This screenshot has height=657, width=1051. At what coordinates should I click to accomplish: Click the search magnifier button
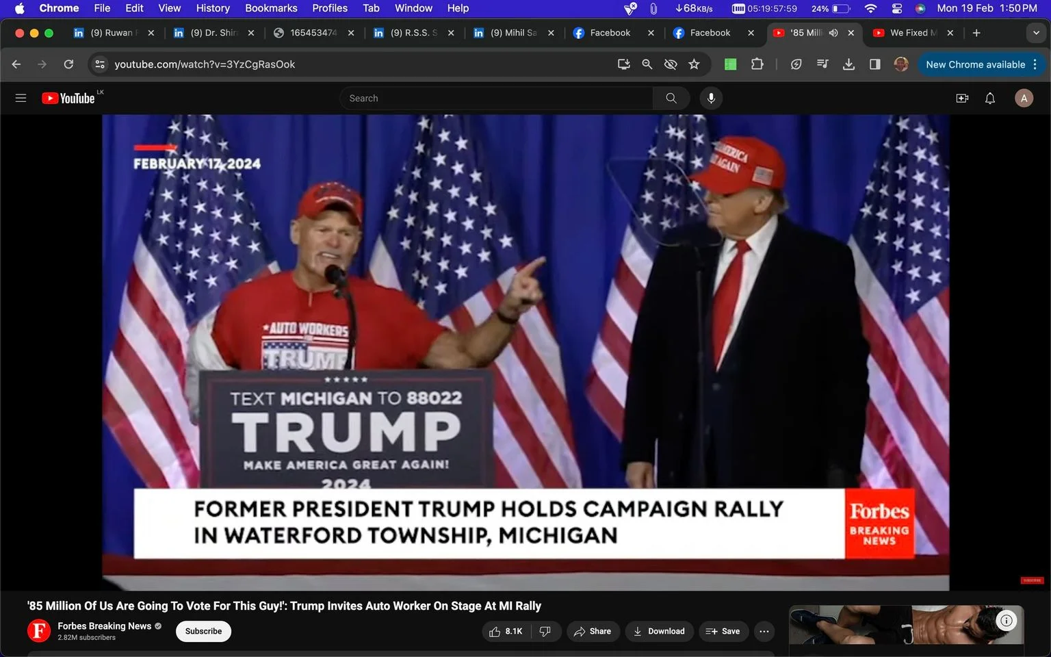(x=671, y=98)
